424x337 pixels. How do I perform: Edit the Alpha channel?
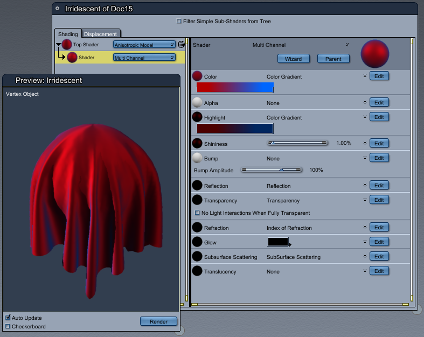(x=379, y=102)
